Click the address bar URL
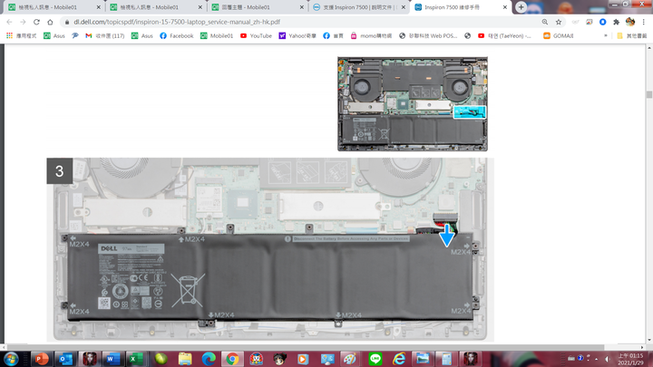 [x=177, y=22]
